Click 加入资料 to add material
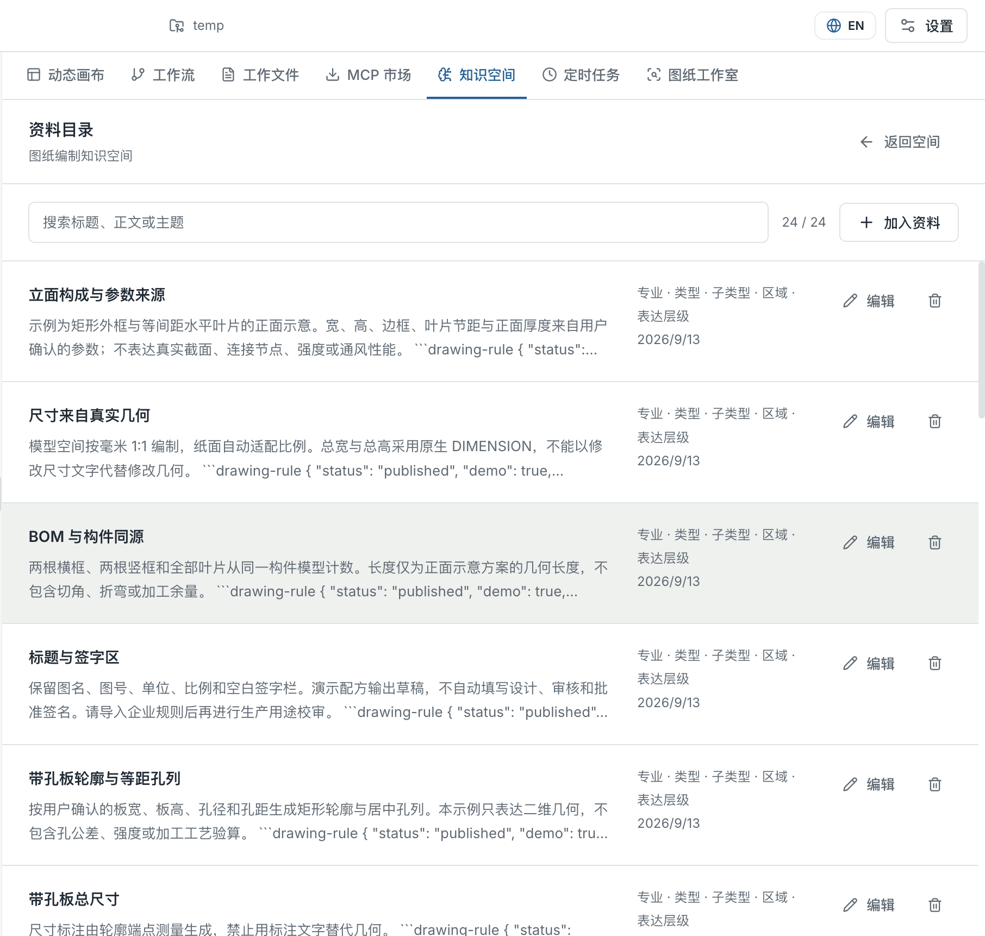 [899, 222]
